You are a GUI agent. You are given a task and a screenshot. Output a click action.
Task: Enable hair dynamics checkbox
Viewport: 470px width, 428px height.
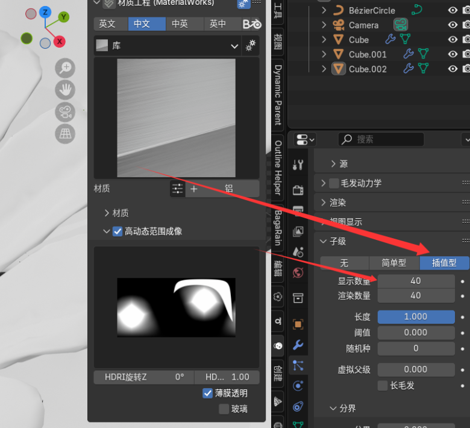tap(334, 183)
